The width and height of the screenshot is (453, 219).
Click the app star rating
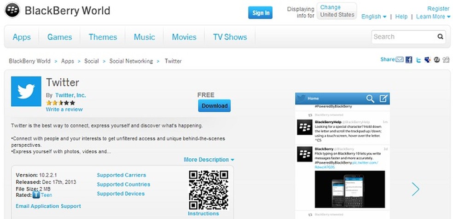[x=60, y=103]
